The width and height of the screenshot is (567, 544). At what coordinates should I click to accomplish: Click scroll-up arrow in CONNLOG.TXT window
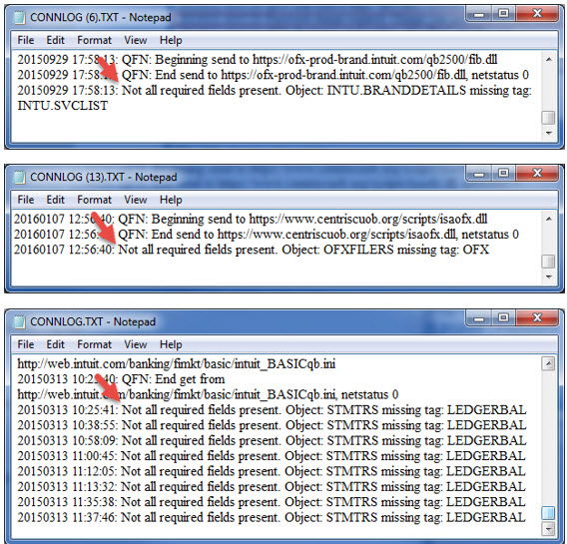pyautogui.click(x=549, y=363)
